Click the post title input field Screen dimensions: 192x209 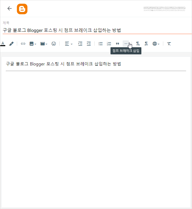[x=97, y=30]
